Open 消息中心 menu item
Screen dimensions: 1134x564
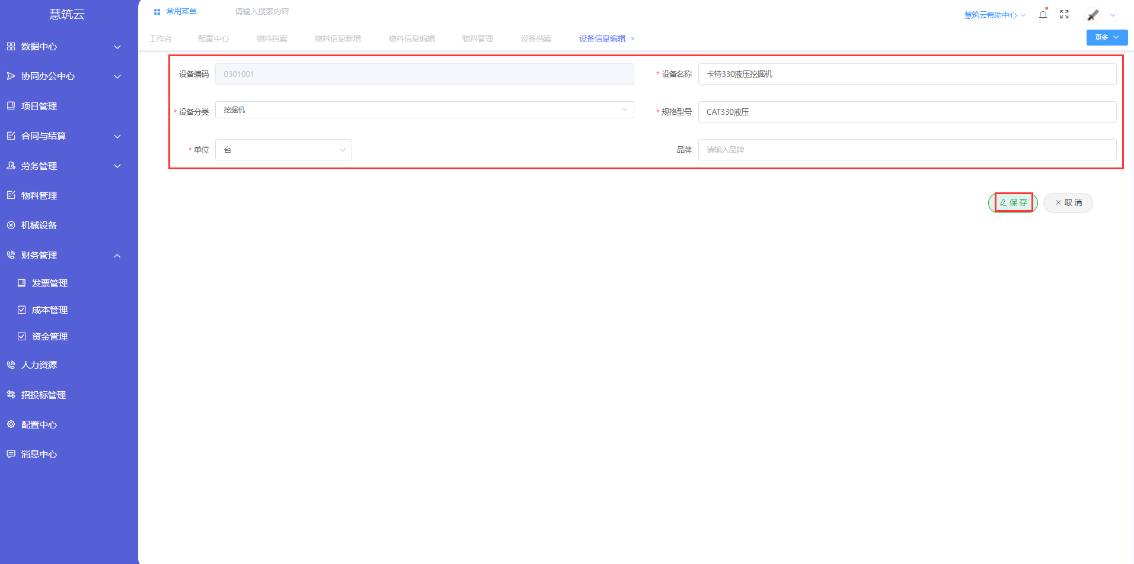39,454
